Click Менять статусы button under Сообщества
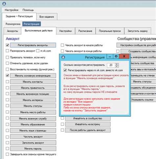The height and width of the screenshot is (159, 156). coord(143,82)
